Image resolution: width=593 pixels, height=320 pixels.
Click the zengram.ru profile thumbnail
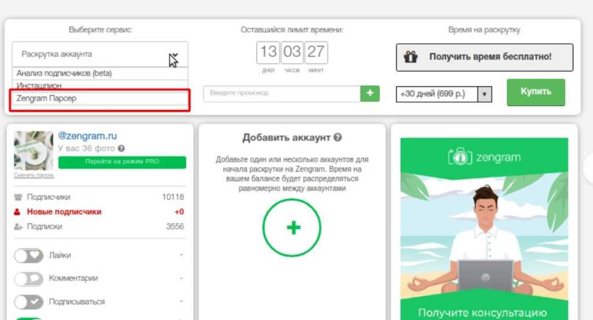coord(34,151)
